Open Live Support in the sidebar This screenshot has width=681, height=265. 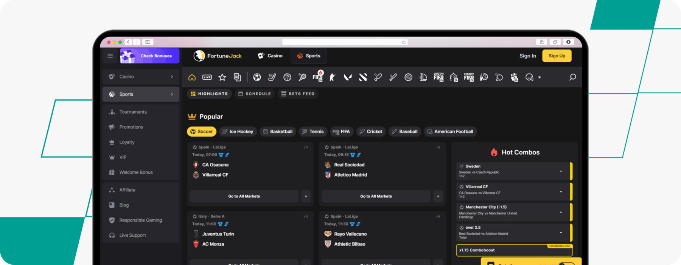coord(141,235)
